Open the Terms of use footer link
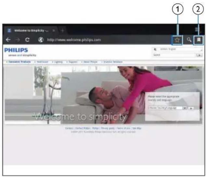206x177 pixels. [123, 128]
